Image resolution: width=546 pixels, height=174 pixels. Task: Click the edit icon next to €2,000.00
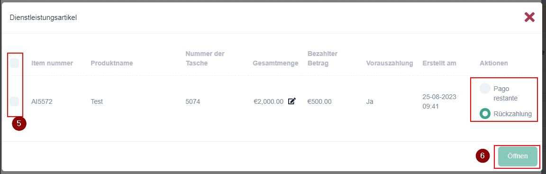pos(292,101)
